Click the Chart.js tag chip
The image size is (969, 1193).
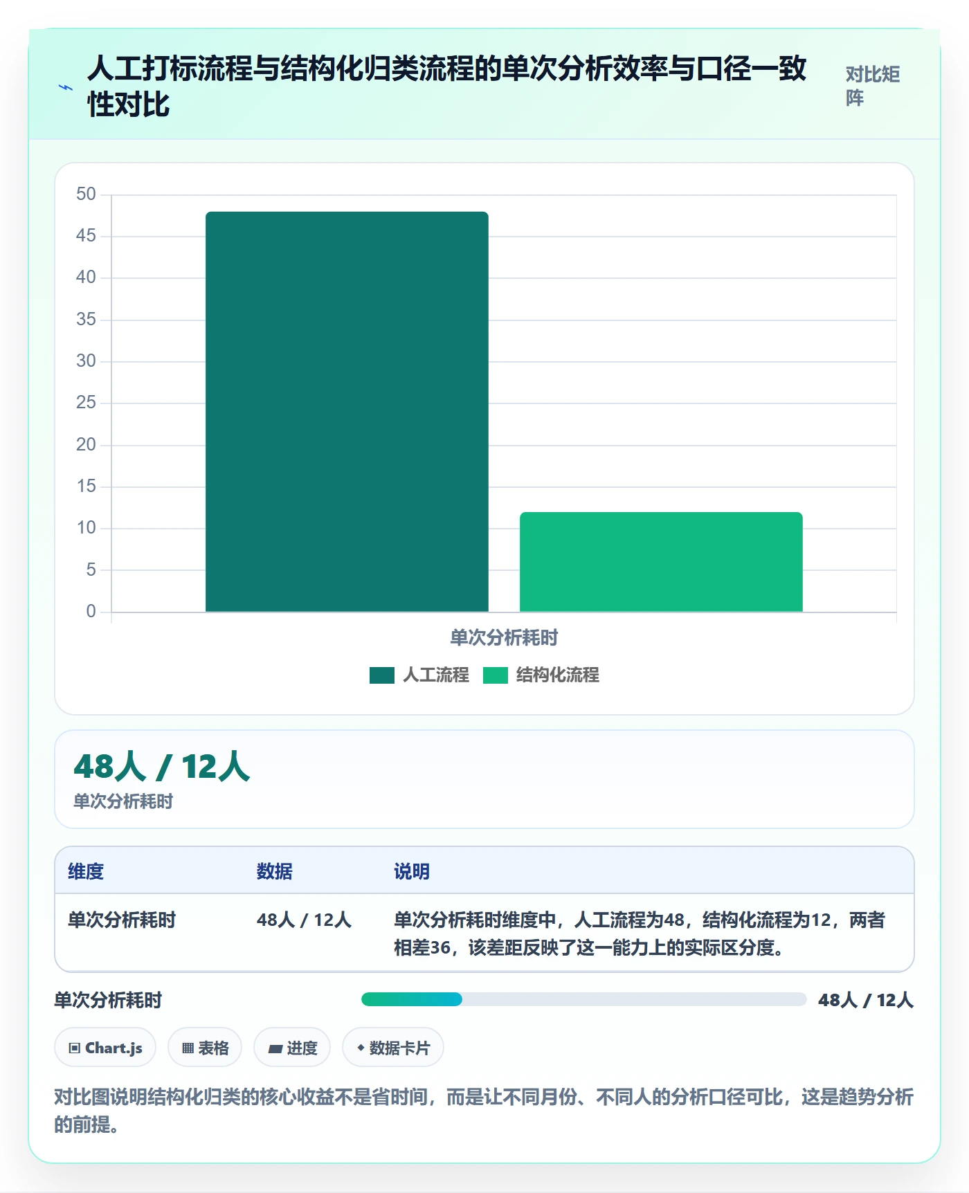[x=105, y=1048]
